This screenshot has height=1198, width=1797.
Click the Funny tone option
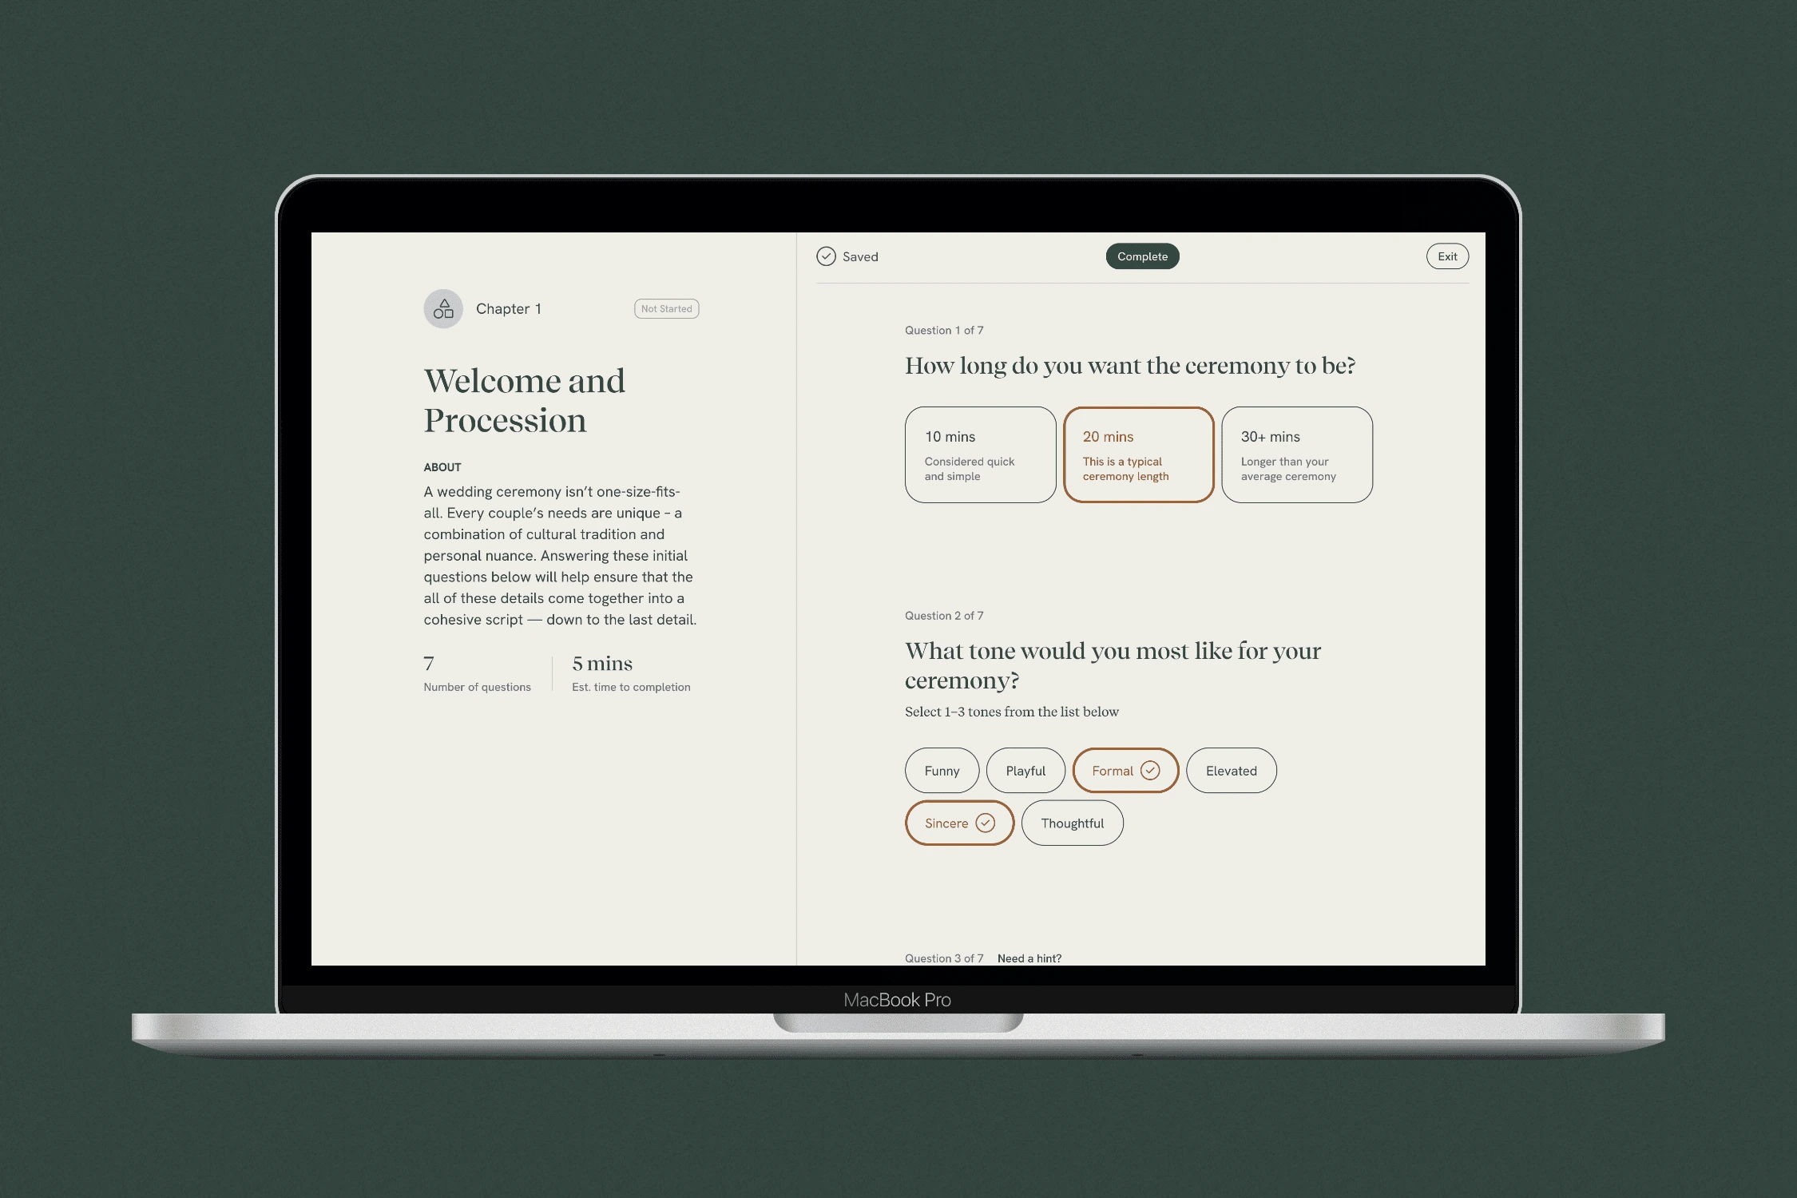tap(942, 769)
